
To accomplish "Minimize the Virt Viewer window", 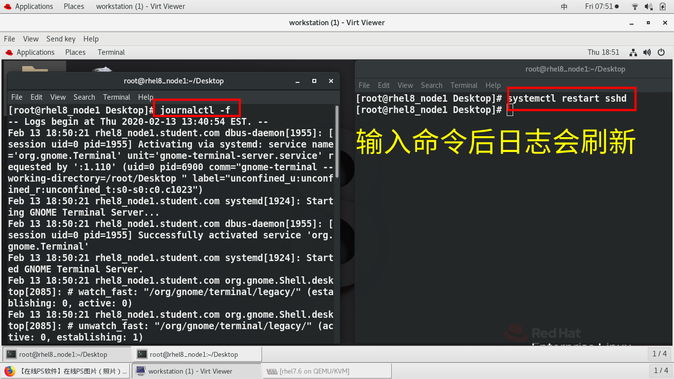I will (x=632, y=23).
